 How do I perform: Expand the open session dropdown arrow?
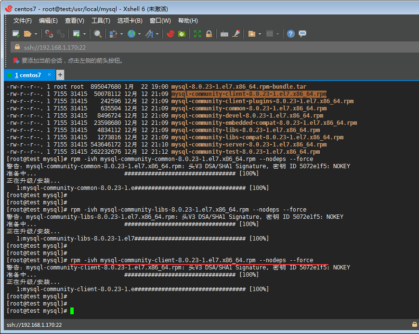pyautogui.click(x=36, y=34)
